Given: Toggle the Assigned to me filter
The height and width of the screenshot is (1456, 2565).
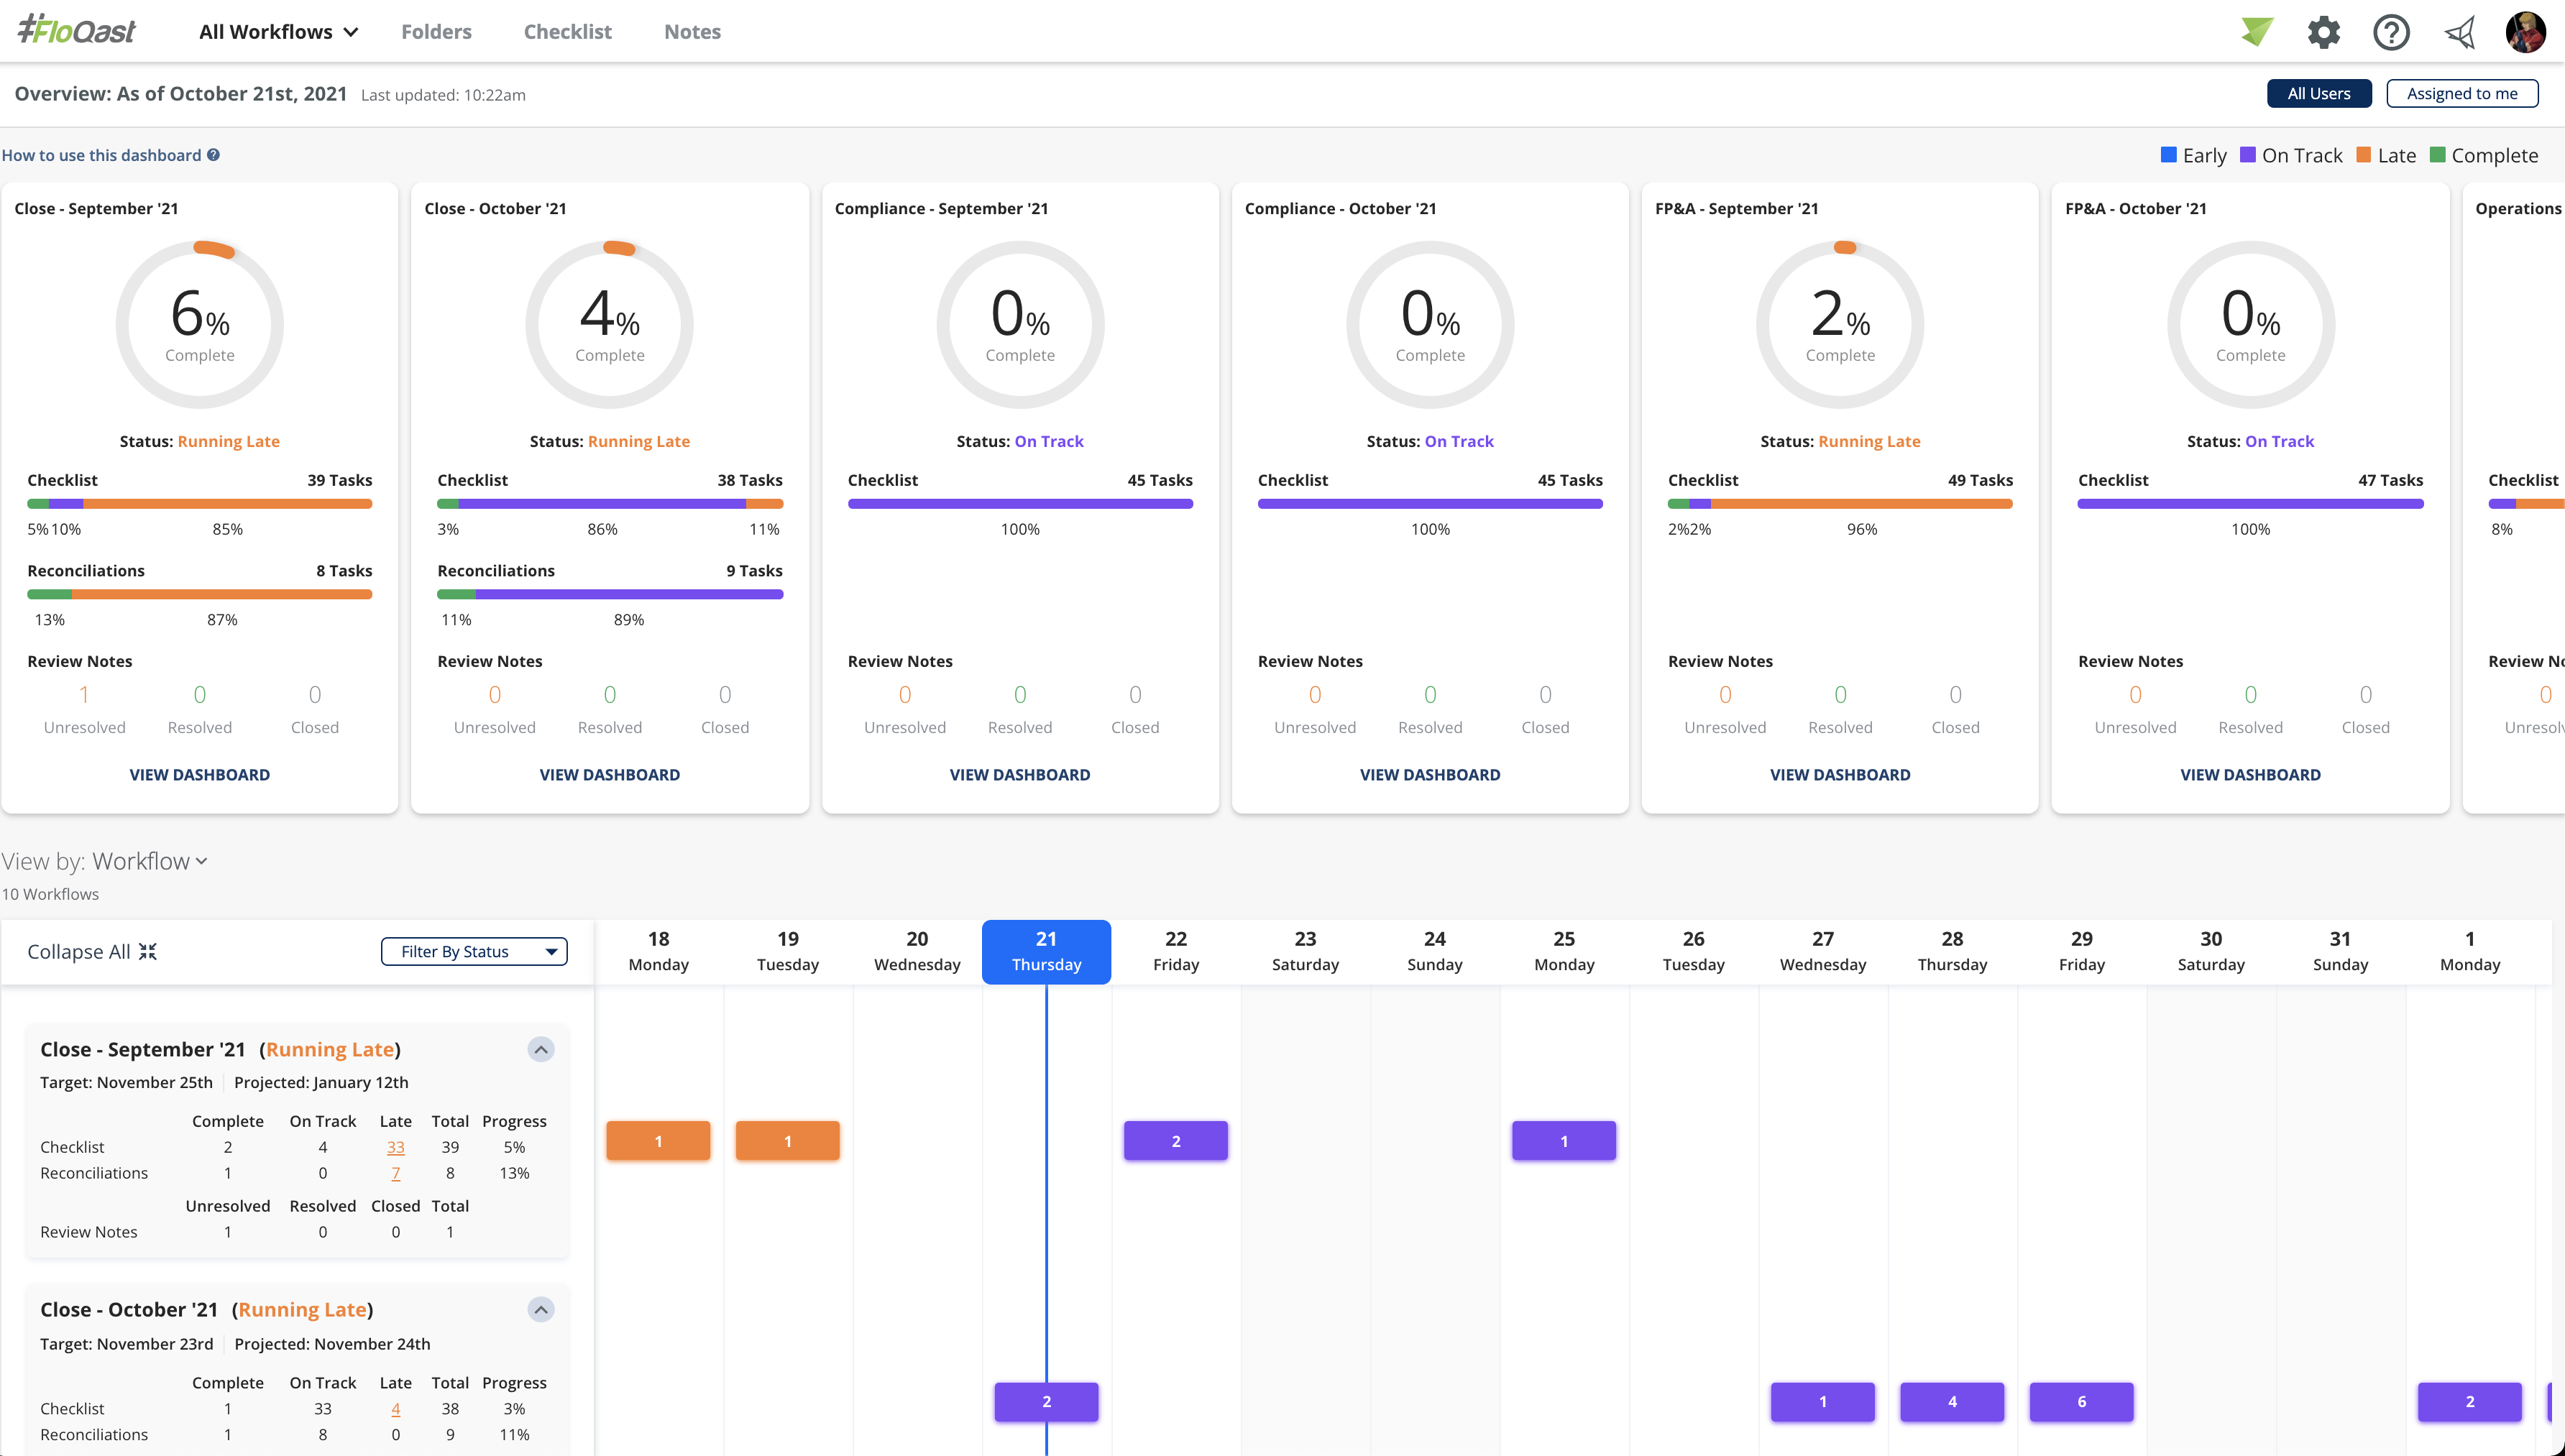Looking at the screenshot, I should click(x=2461, y=93).
